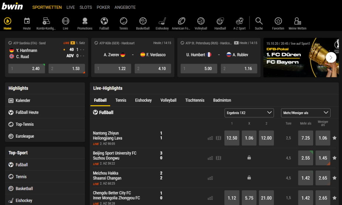Open Basketball in Top-Sport sidebar
This screenshot has width=342, height=205.
tap(45, 188)
